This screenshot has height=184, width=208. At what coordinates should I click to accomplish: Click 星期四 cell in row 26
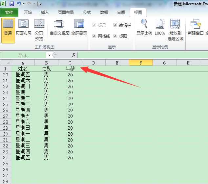click(x=23, y=110)
